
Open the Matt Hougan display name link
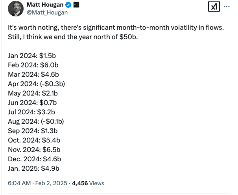(x=44, y=5)
